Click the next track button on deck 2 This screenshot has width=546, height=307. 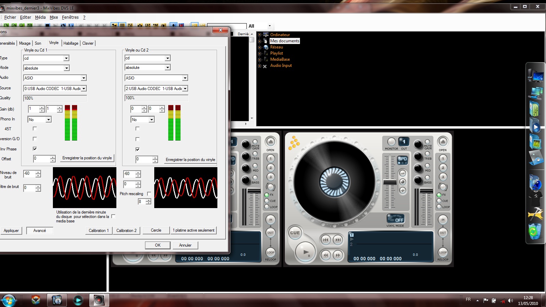338,240
